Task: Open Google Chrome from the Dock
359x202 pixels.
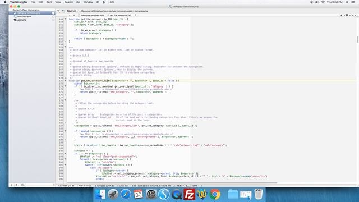Action: (x=215, y=194)
